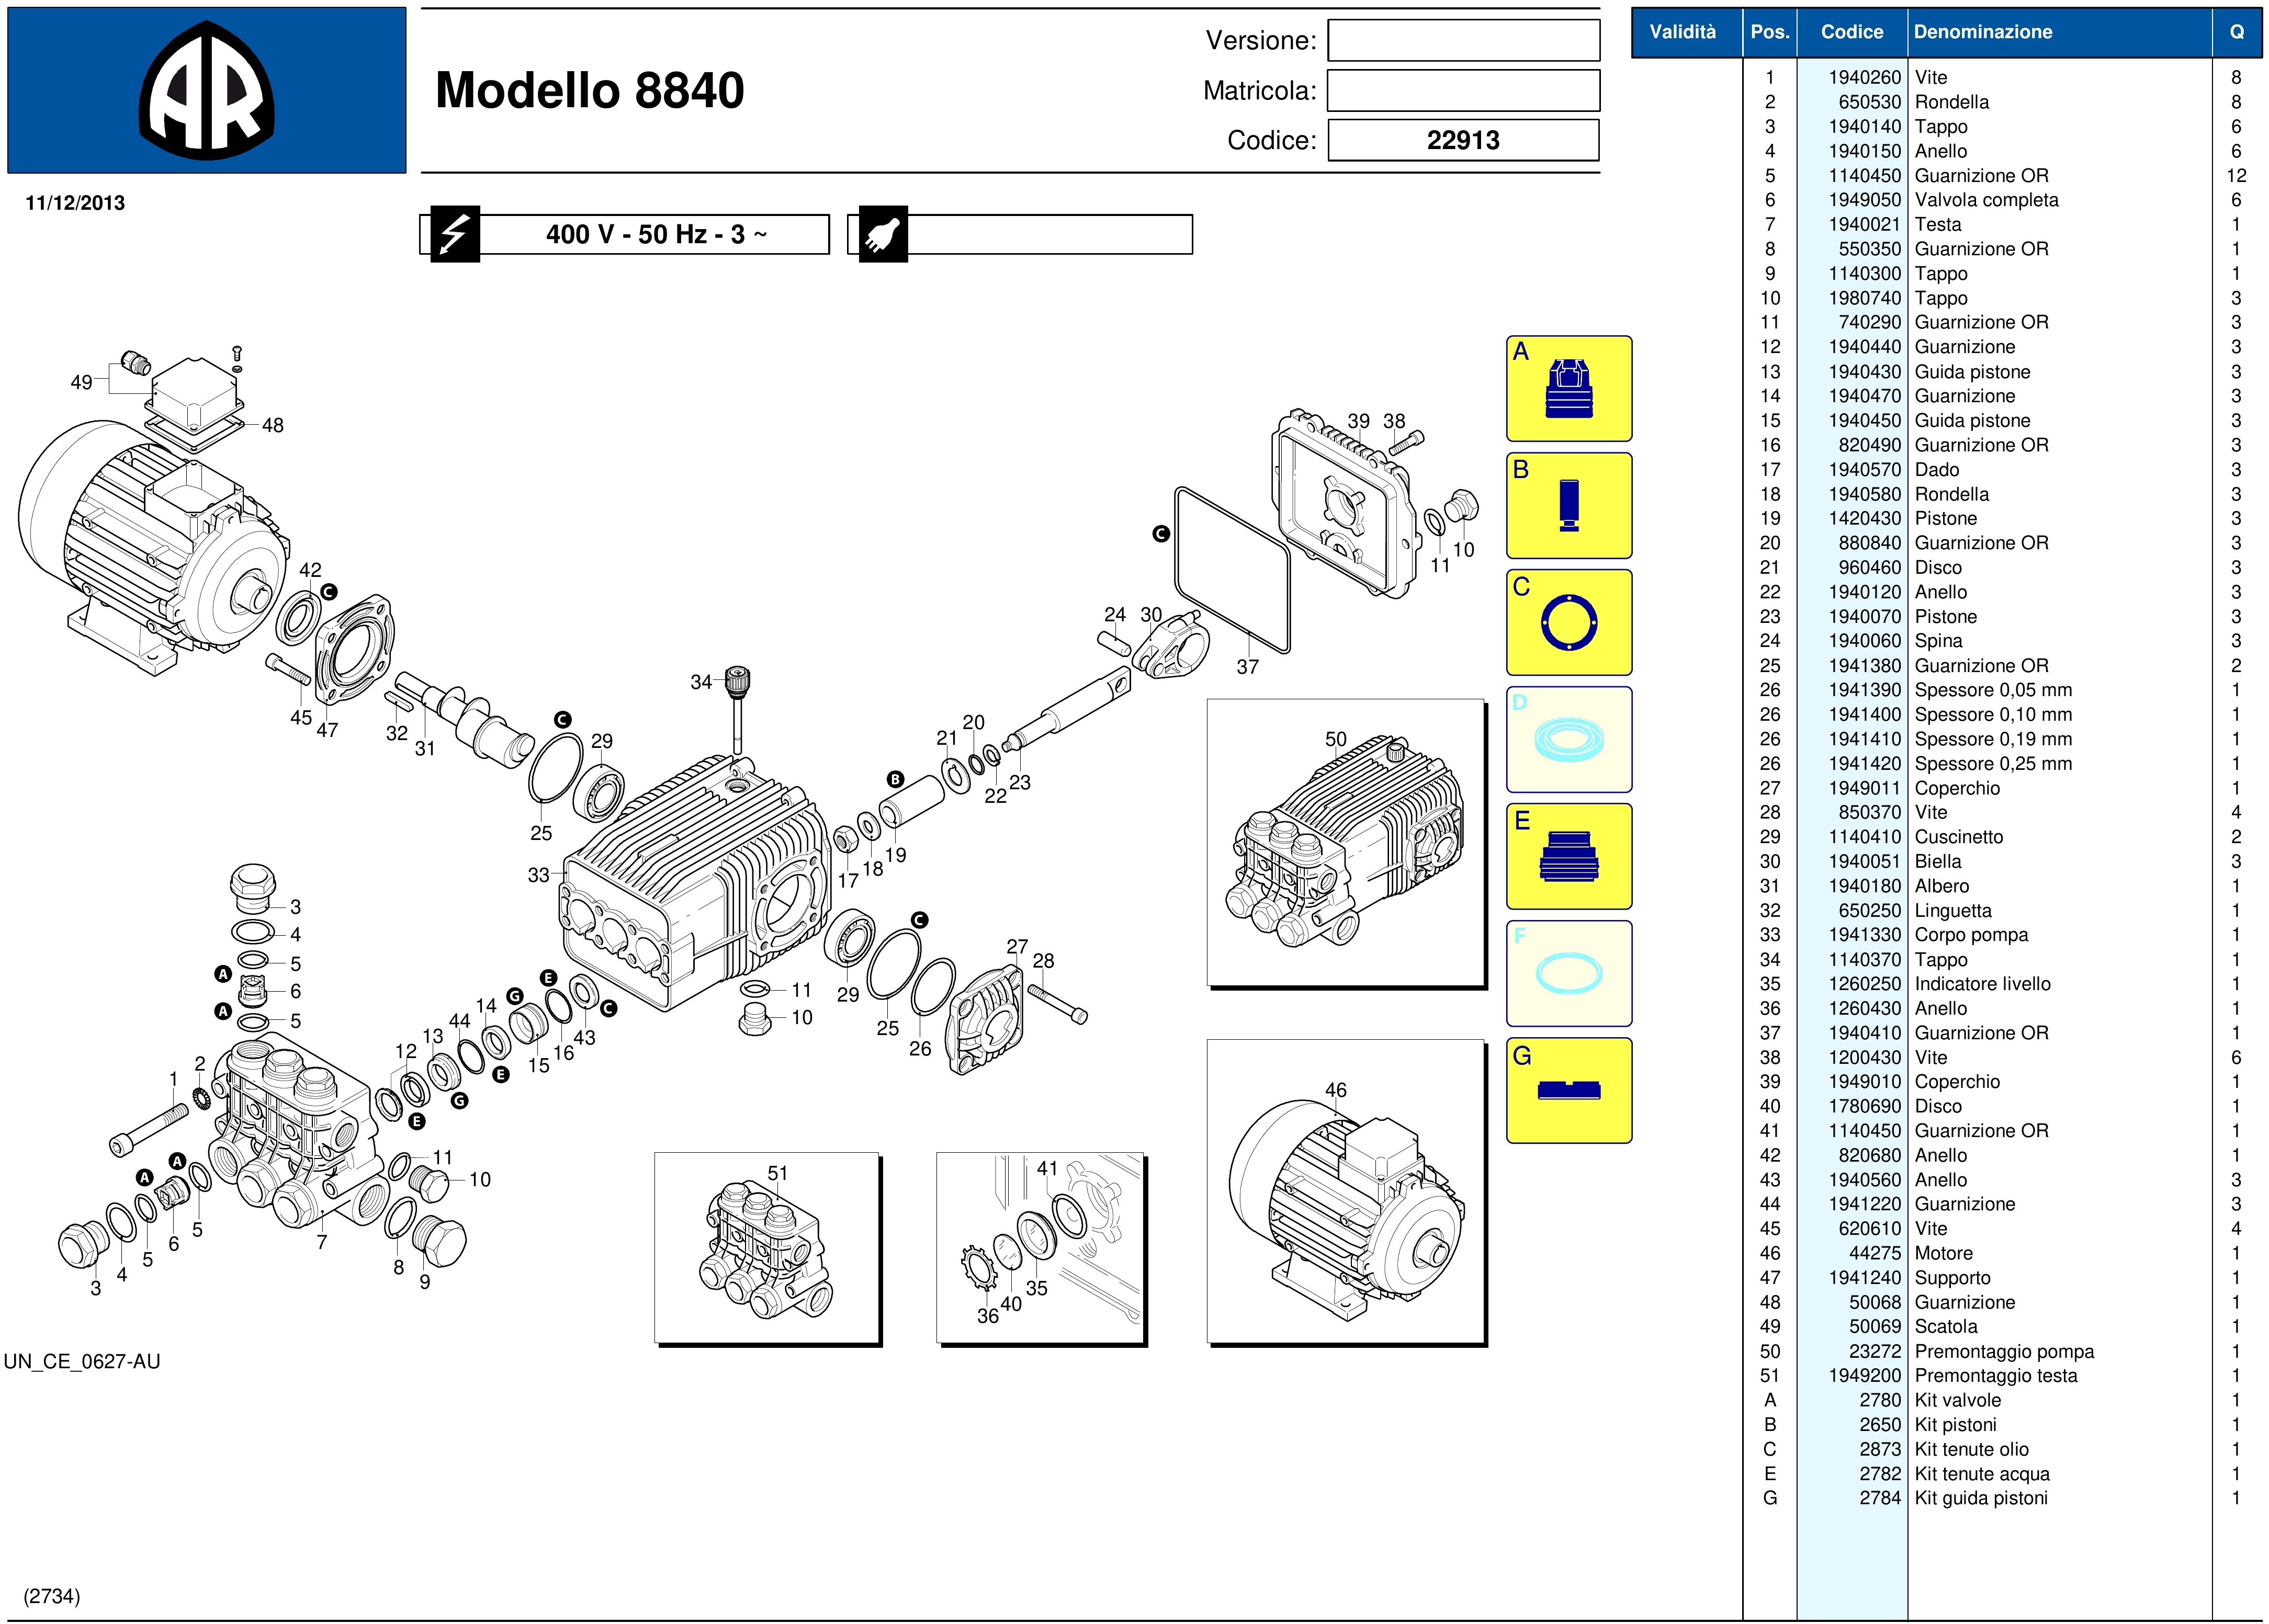Click the lightning bolt voltage icon
Viewport: 2269px width, 1624px height.
click(x=455, y=235)
